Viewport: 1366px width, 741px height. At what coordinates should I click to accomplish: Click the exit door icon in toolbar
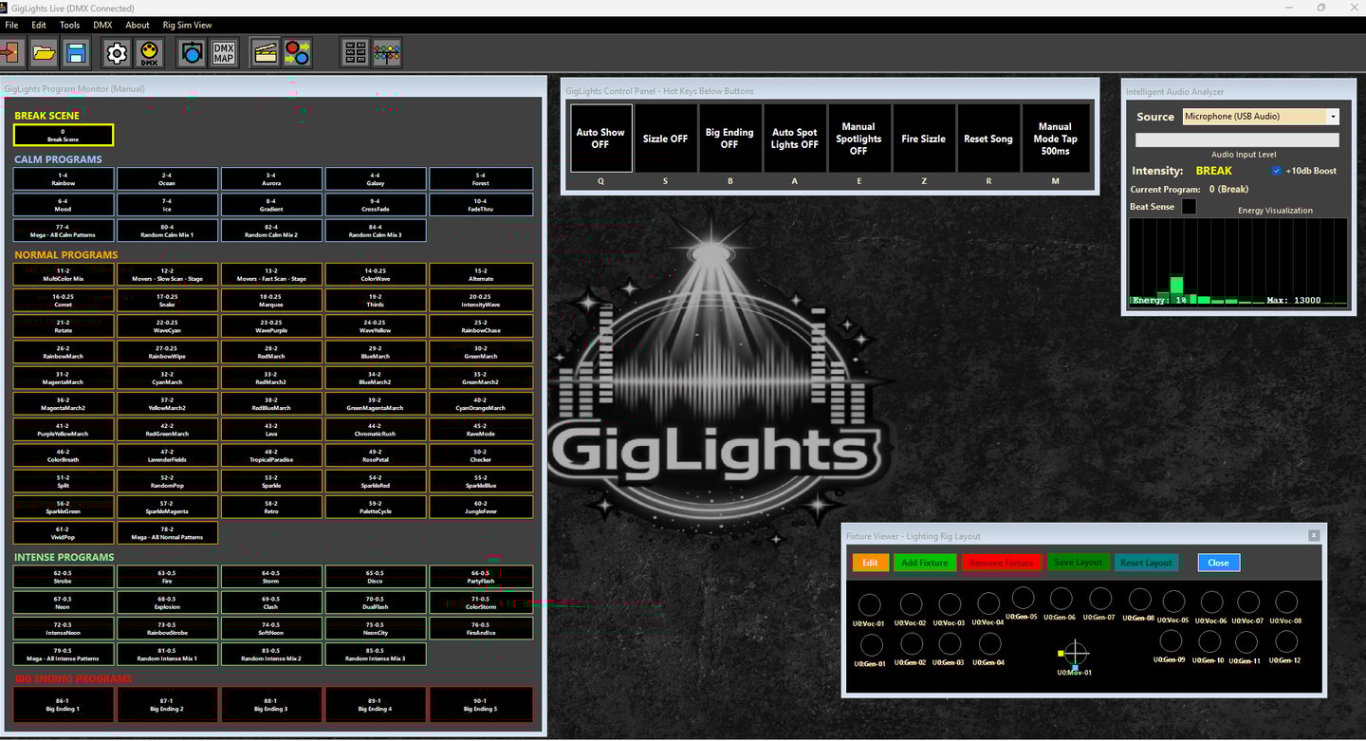click(10, 53)
